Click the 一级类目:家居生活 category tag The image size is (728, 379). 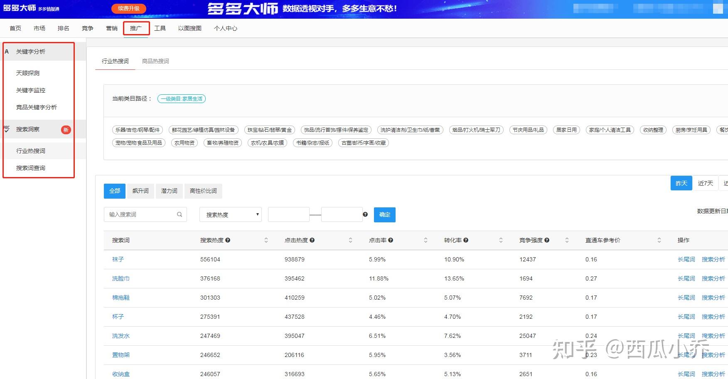tap(182, 98)
